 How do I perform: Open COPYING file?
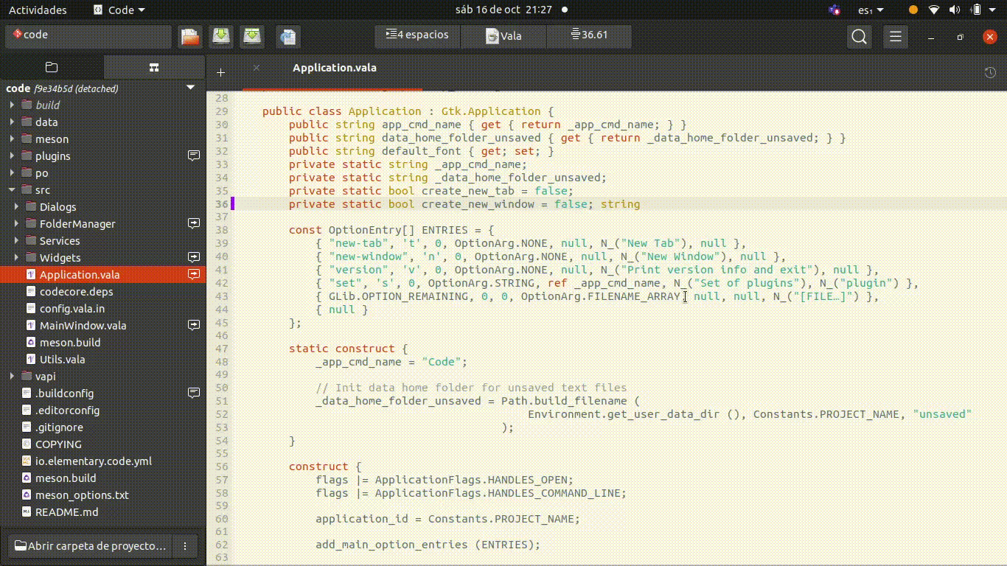coord(102,444)
